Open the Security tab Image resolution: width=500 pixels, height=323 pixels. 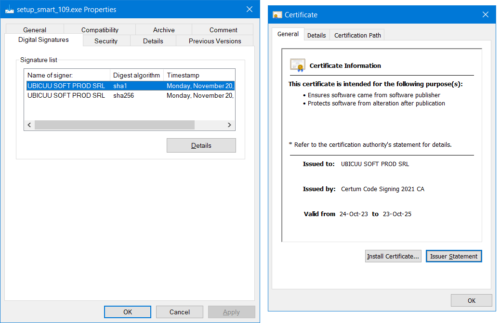click(106, 41)
